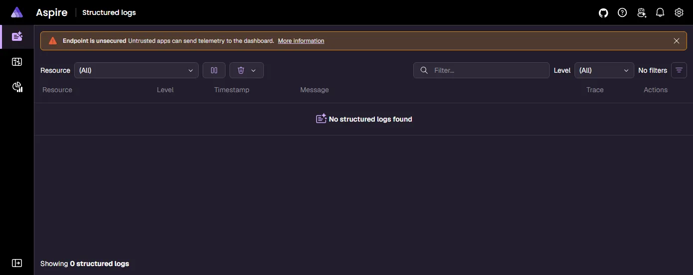Image resolution: width=693 pixels, height=275 pixels.
Task: Dismiss the unsecured endpoint warning
Action: 677,41
